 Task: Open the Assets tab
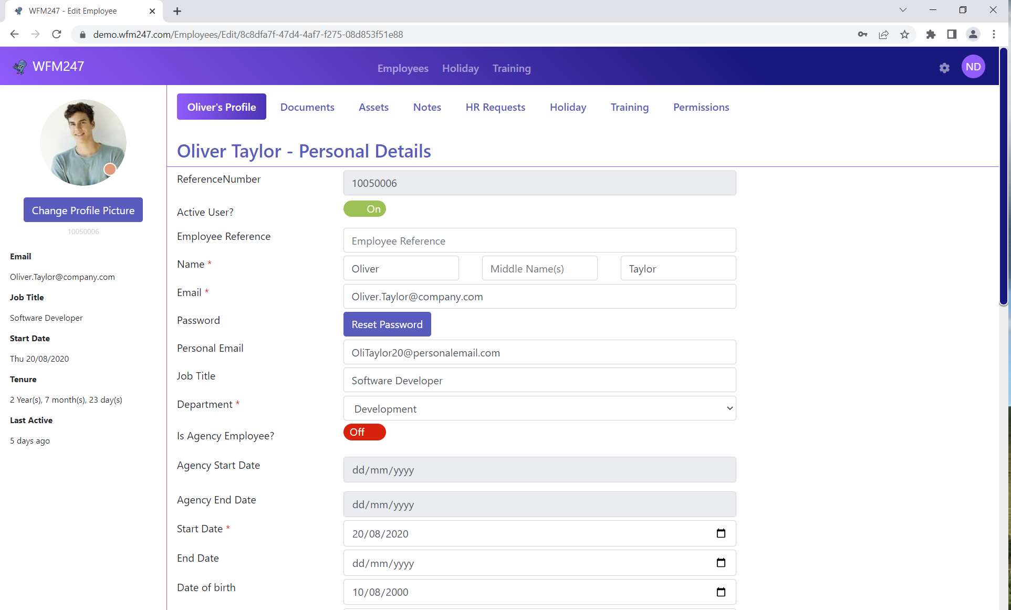click(373, 107)
